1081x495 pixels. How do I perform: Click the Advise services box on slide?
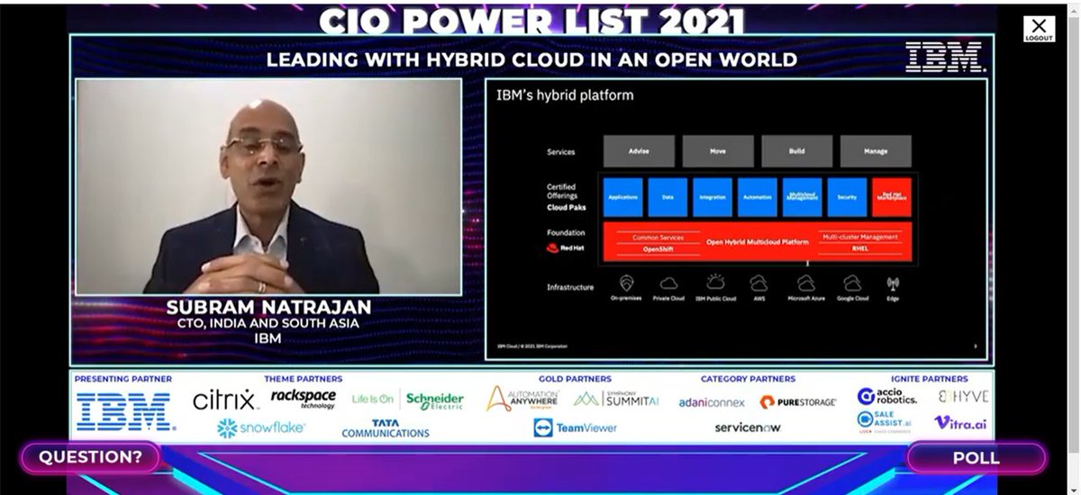click(639, 151)
